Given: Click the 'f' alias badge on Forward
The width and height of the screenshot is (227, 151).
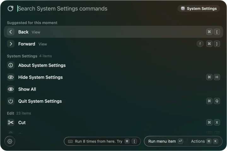Looking at the screenshot, I should coord(200,44).
